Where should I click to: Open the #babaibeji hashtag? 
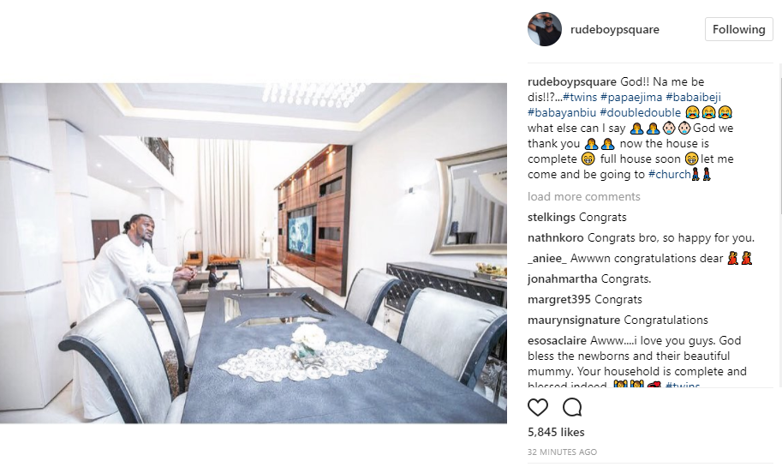click(x=693, y=98)
